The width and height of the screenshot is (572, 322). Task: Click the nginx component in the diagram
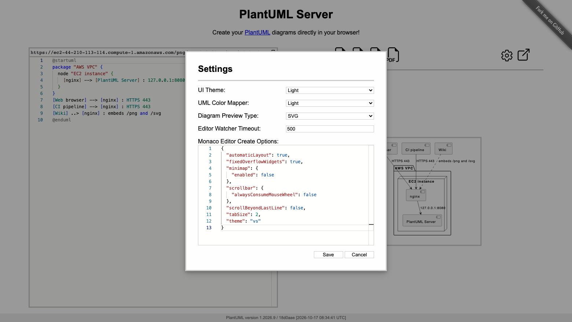416,195
